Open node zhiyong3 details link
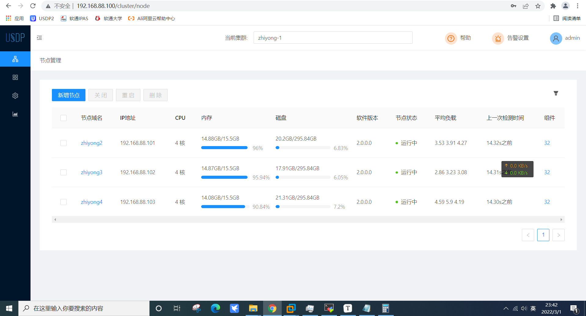Viewport: 586px width, 316px height. click(92, 172)
